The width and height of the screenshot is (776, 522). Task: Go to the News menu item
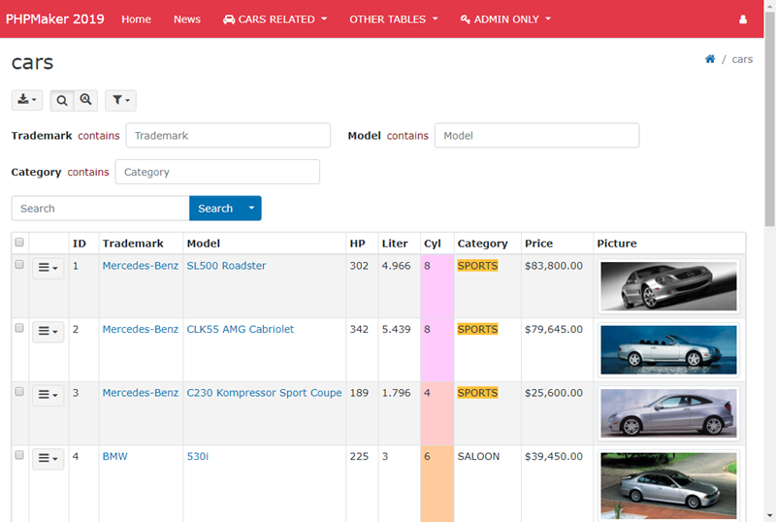point(187,19)
